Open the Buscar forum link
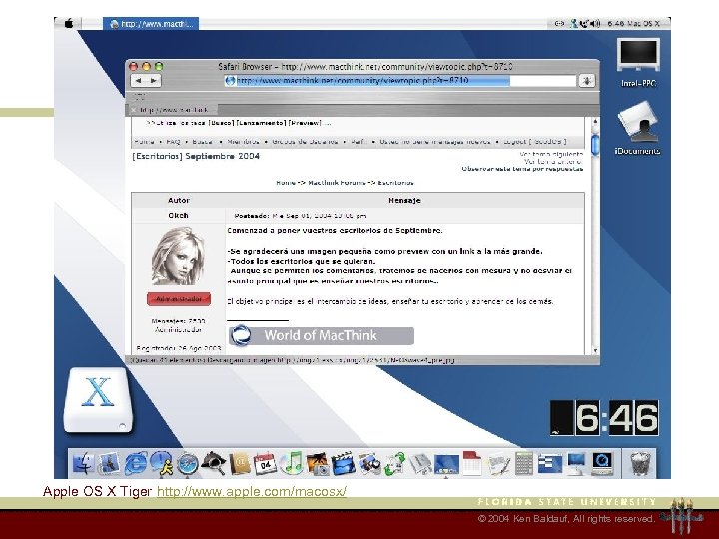The width and height of the screenshot is (719, 539). pyautogui.click(x=202, y=142)
